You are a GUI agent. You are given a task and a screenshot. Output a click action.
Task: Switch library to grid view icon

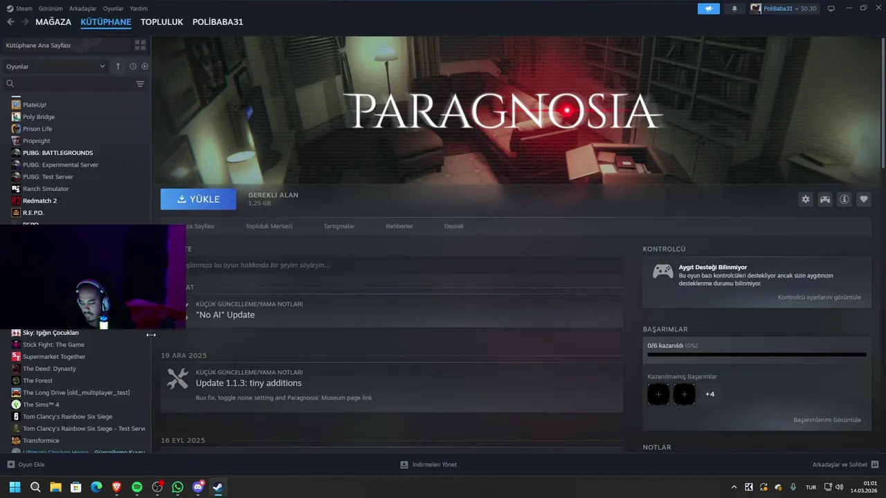click(141, 45)
